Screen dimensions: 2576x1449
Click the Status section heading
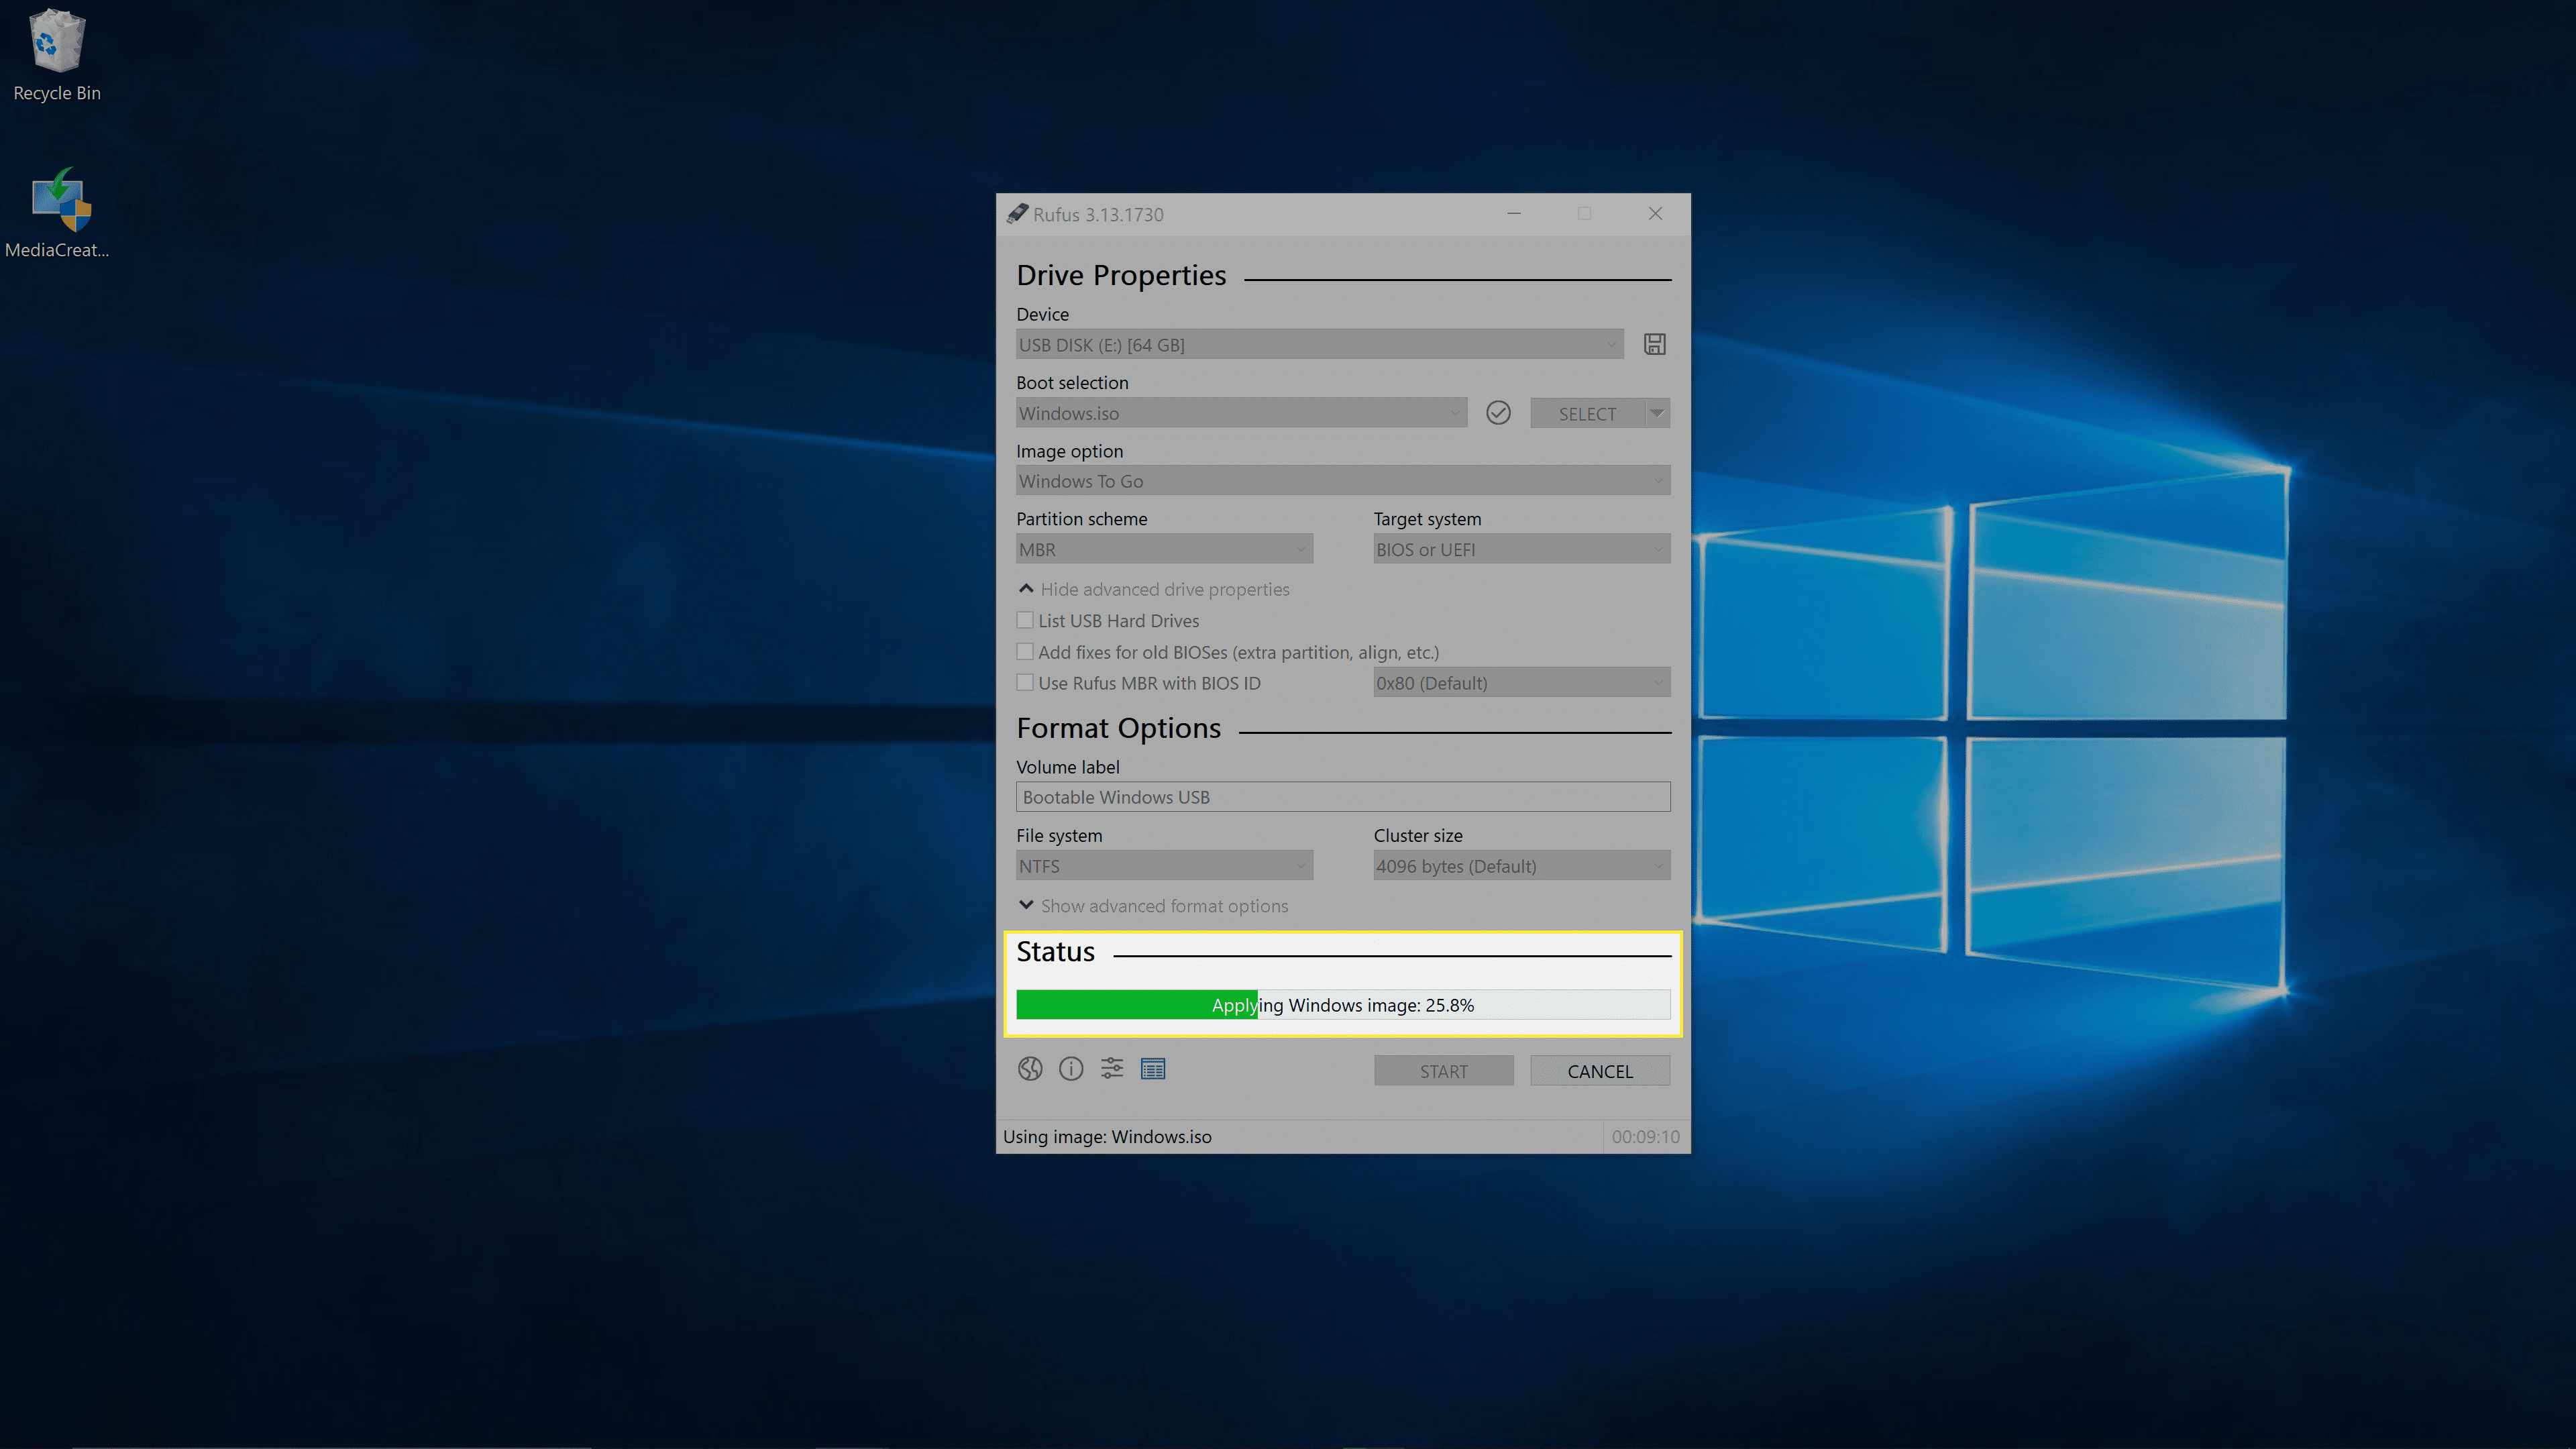1055,952
